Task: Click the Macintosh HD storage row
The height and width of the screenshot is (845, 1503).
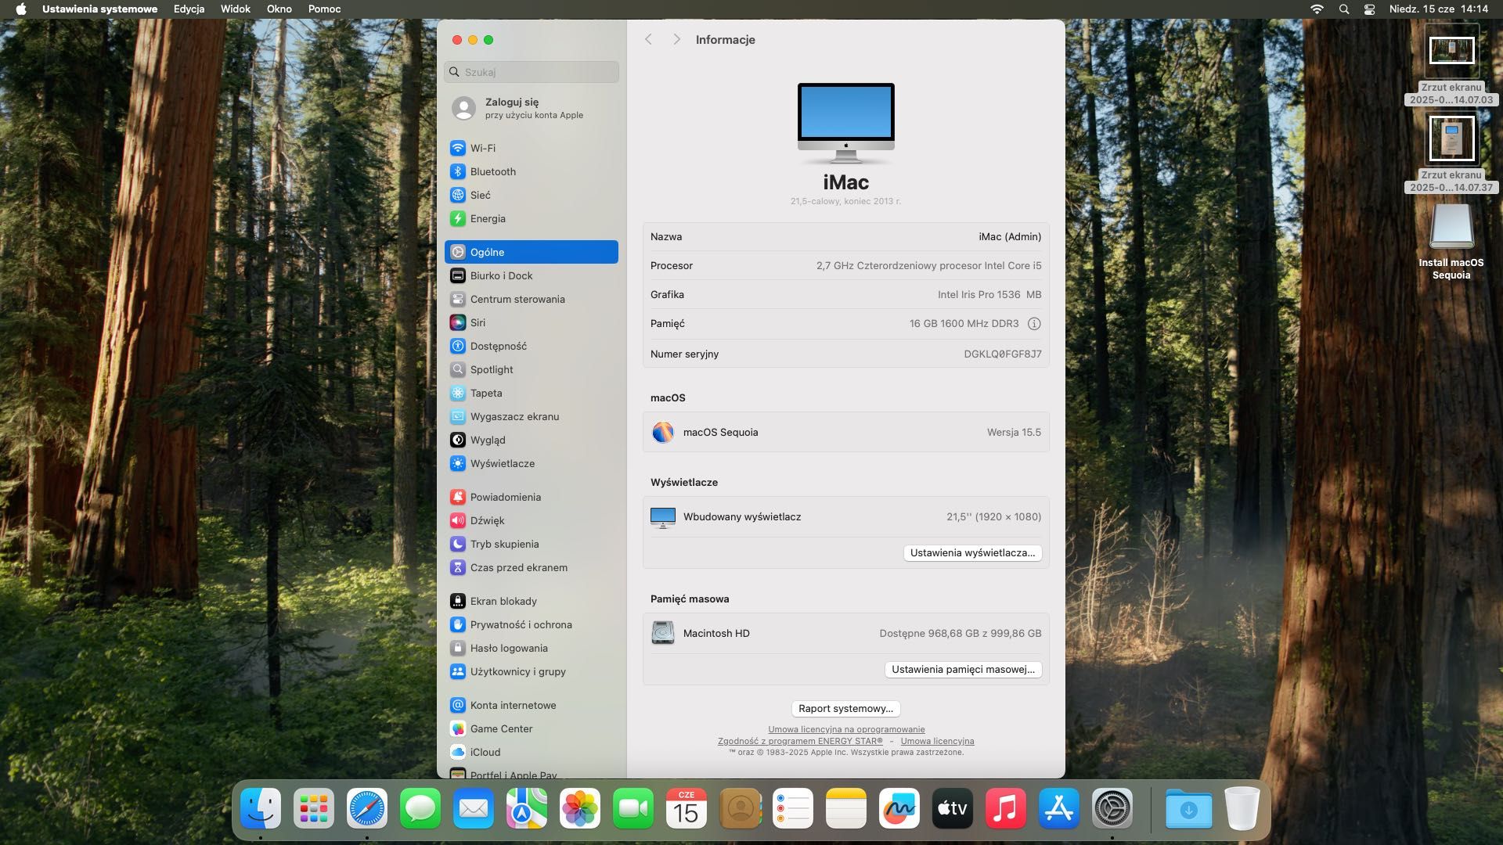Action: pos(845,633)
